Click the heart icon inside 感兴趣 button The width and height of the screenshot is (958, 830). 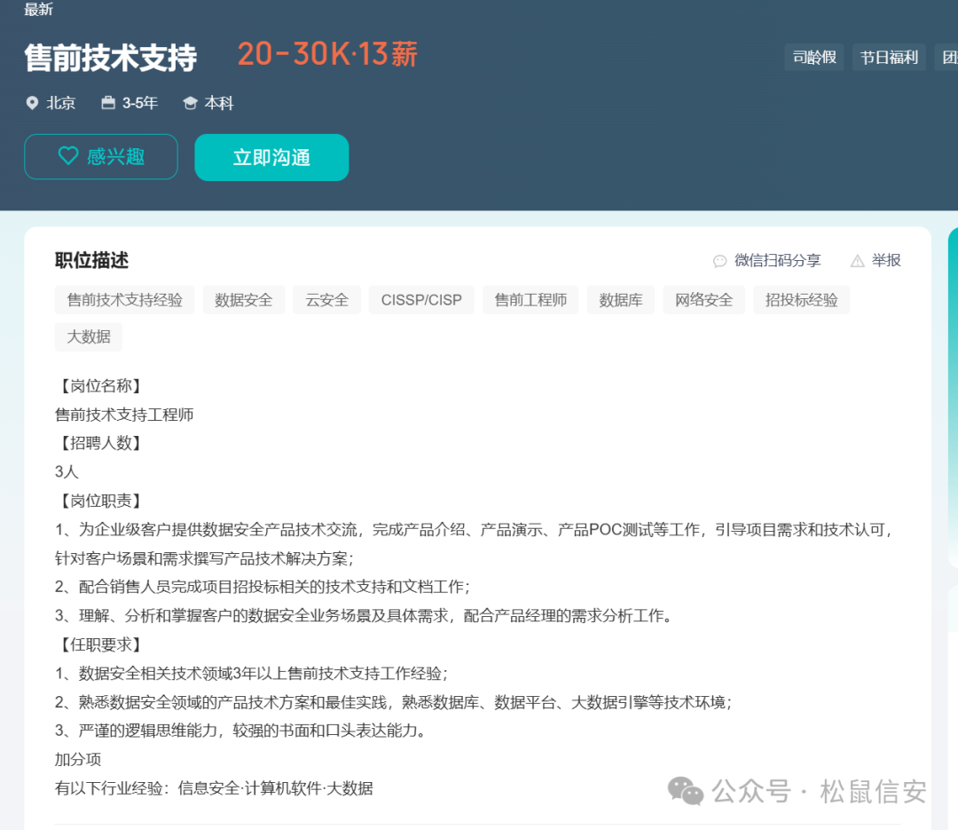tap(68, 156)
